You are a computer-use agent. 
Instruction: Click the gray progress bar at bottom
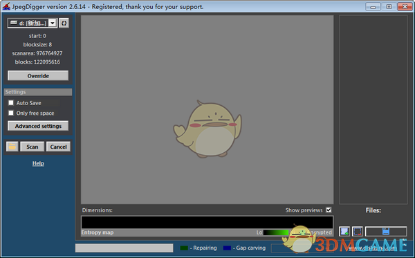pyautogui.click(x=124, y=248)
